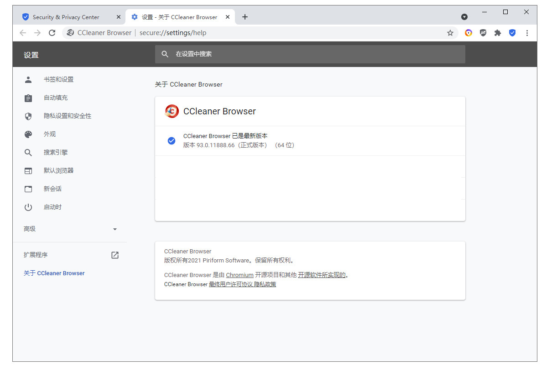552x370 pixels.
Task: Reload the current page
Action: [x=52, y=33]
